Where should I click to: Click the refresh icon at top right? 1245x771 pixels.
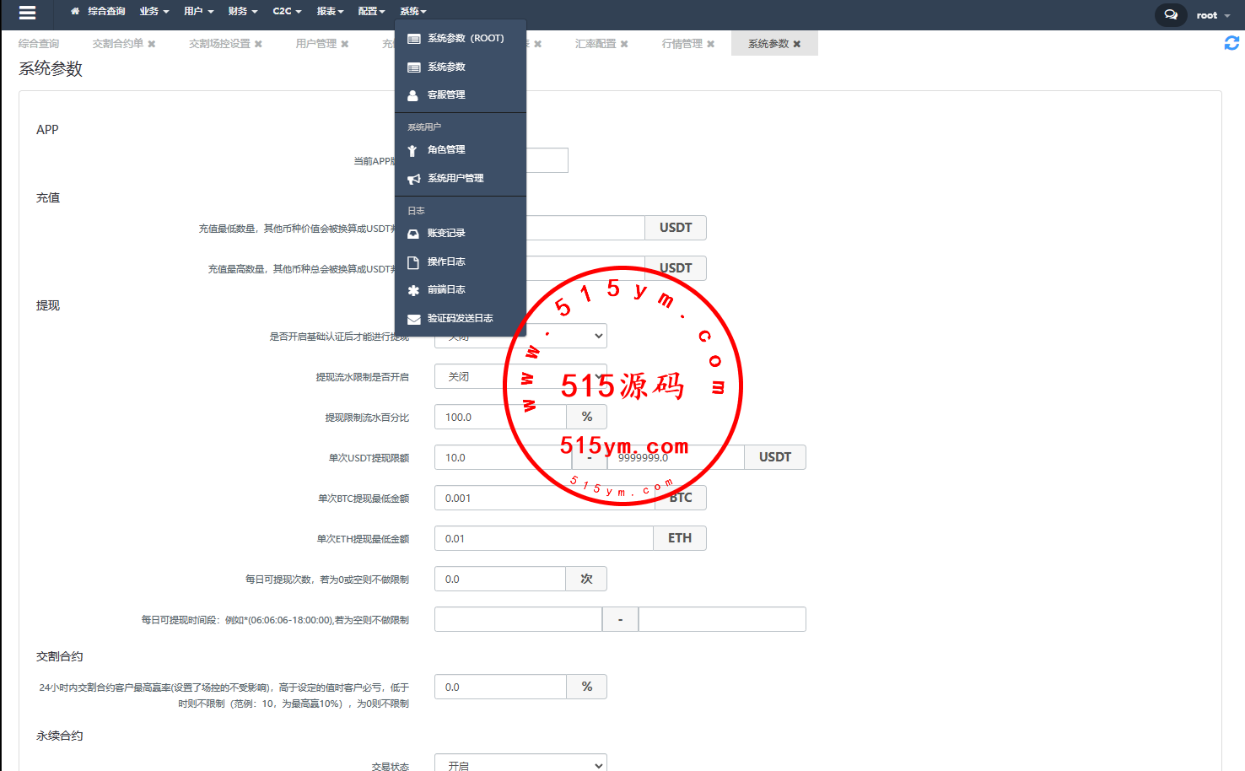(1232, 43)
